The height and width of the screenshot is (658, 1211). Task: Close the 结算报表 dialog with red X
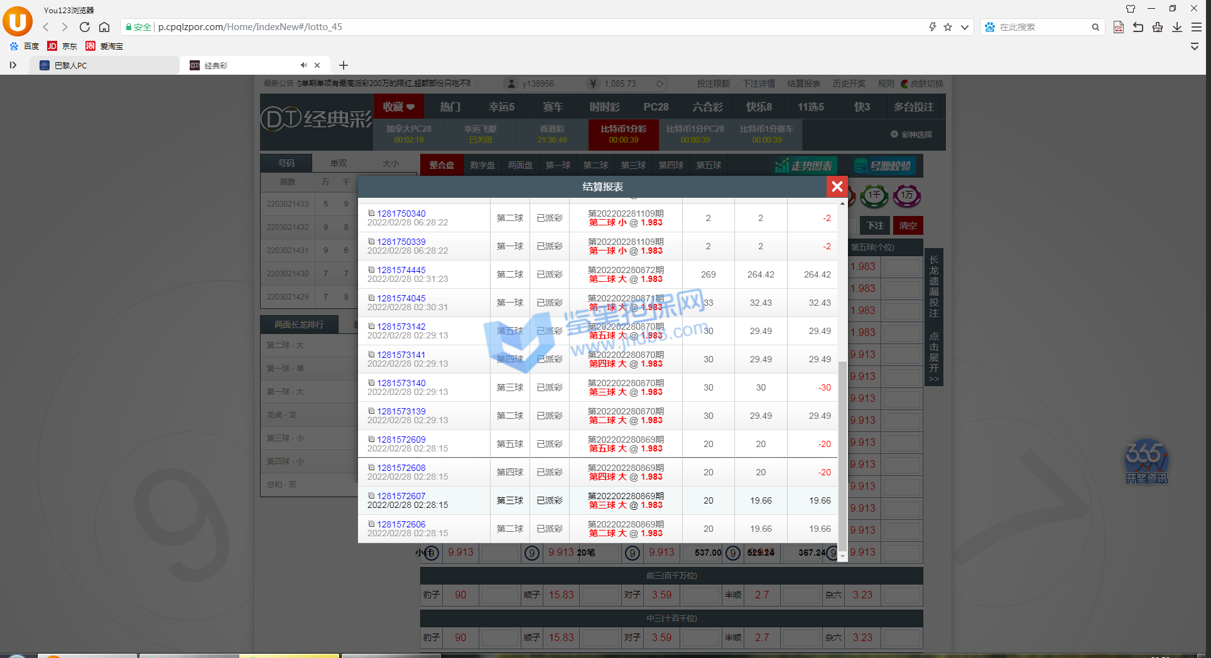pyautogui.click(x=837, y=186)
